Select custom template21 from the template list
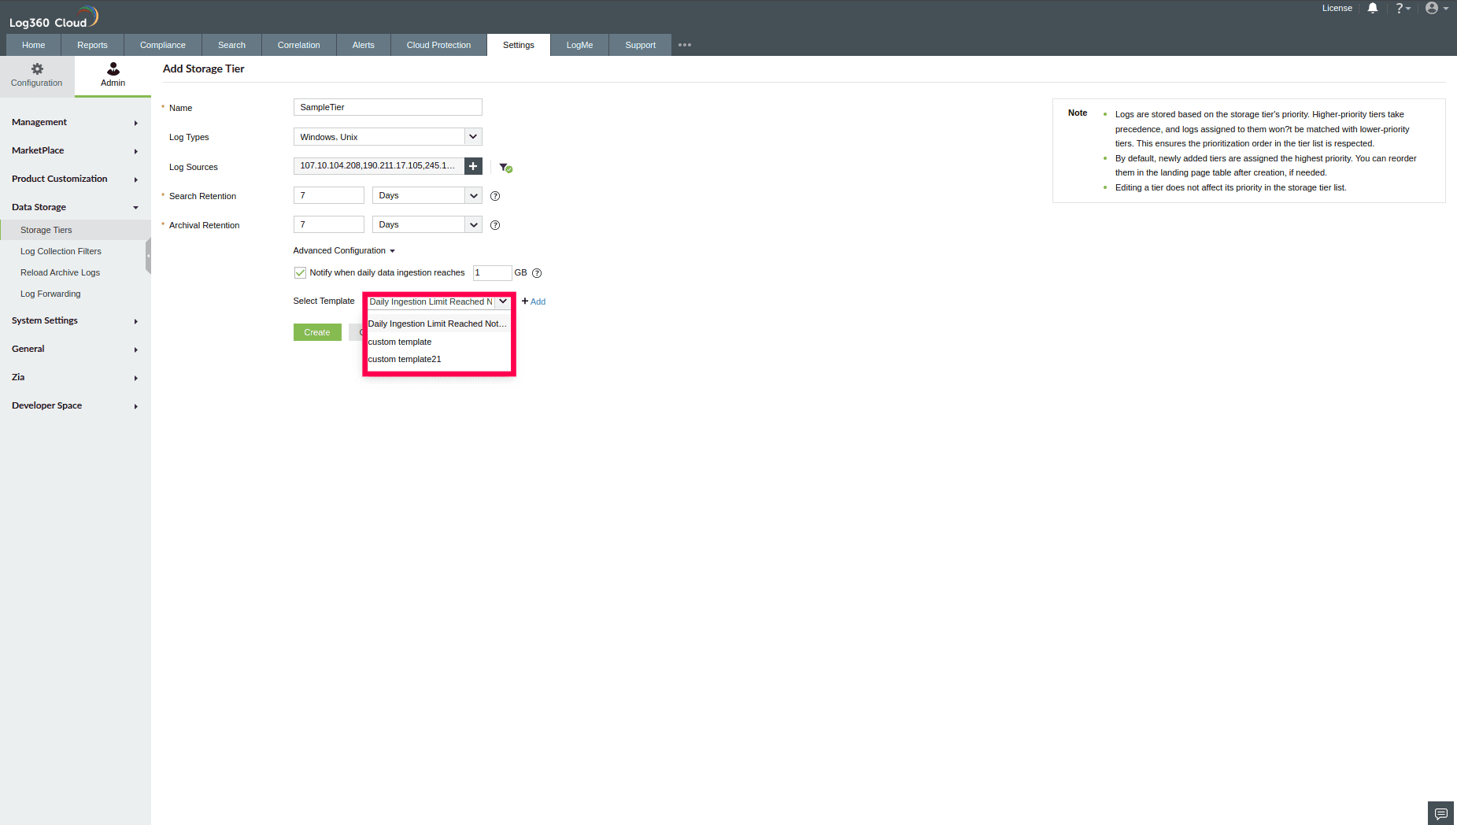Image resolution: width=1457 pixels, height=825 pixels. tap(405, 359)
